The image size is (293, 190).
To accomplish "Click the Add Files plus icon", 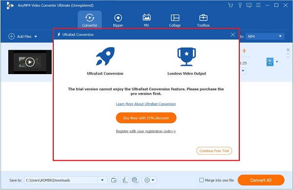I will point(11,37).
